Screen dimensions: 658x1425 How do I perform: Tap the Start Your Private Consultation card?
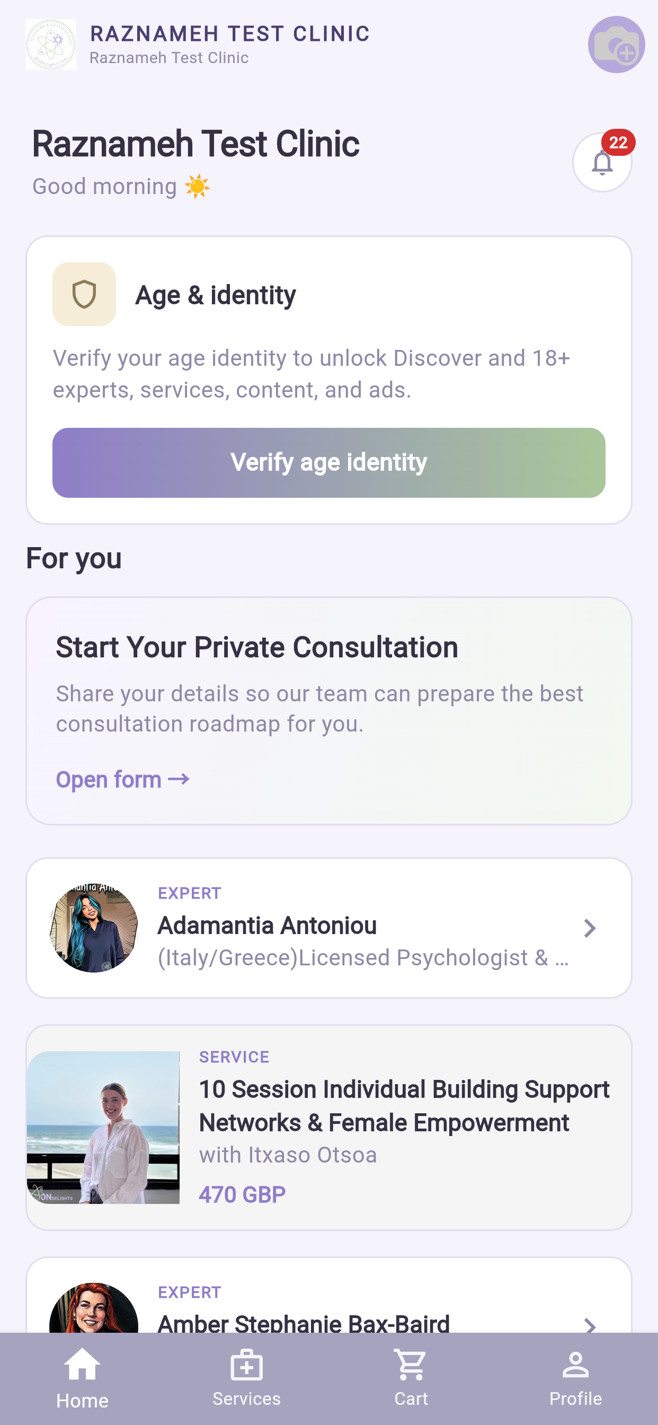pos(329,711)
